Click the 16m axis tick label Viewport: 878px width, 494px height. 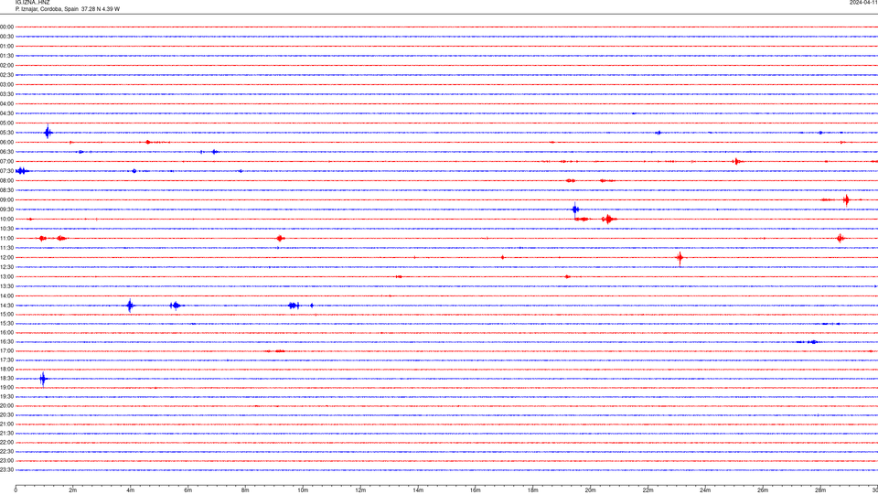pyautogui.click(x=476, y=490)
